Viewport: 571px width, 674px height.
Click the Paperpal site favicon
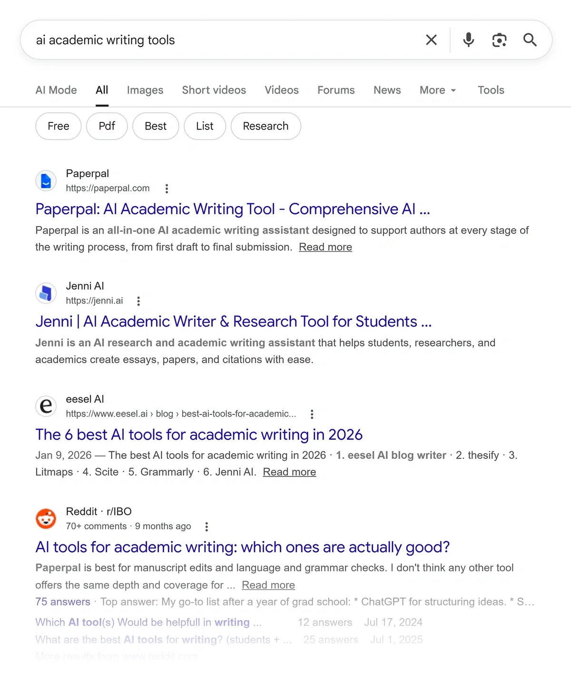tap(46, 181)
